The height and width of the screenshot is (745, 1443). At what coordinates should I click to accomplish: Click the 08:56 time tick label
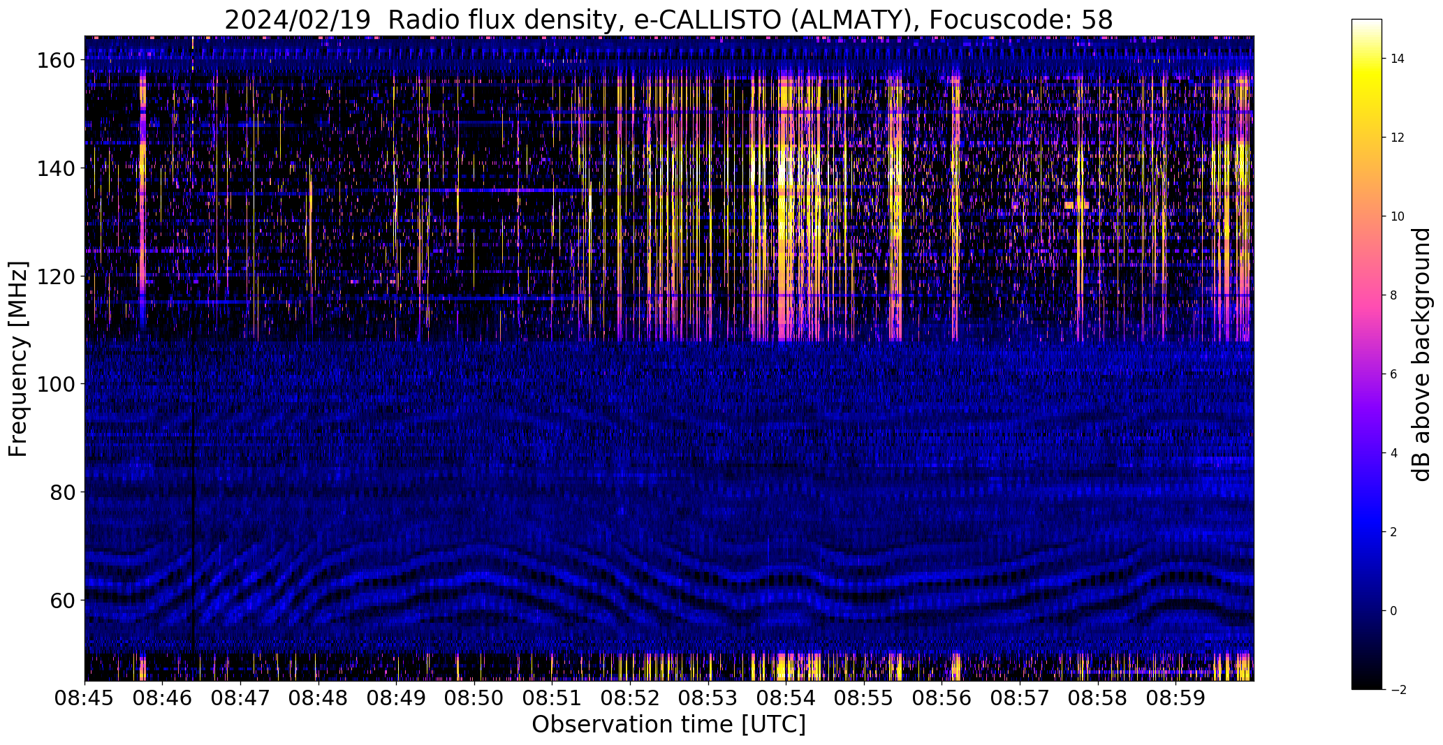942,699
